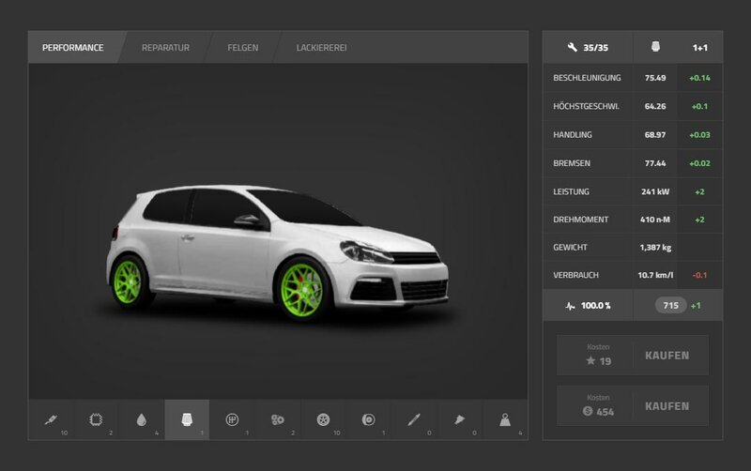The width and height of the screenshot is (751, 471).
Task: Choose the weight reduction icon
Action: 505,420
